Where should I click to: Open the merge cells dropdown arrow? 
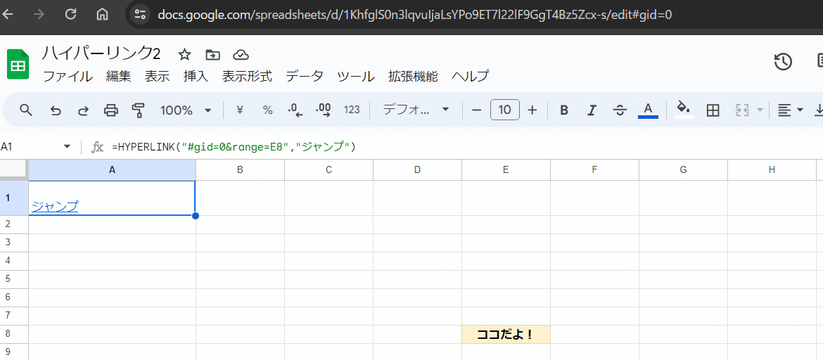coord(760,110)
